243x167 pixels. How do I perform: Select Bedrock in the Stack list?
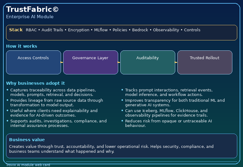pyautogui.click(x=140, y=30)
